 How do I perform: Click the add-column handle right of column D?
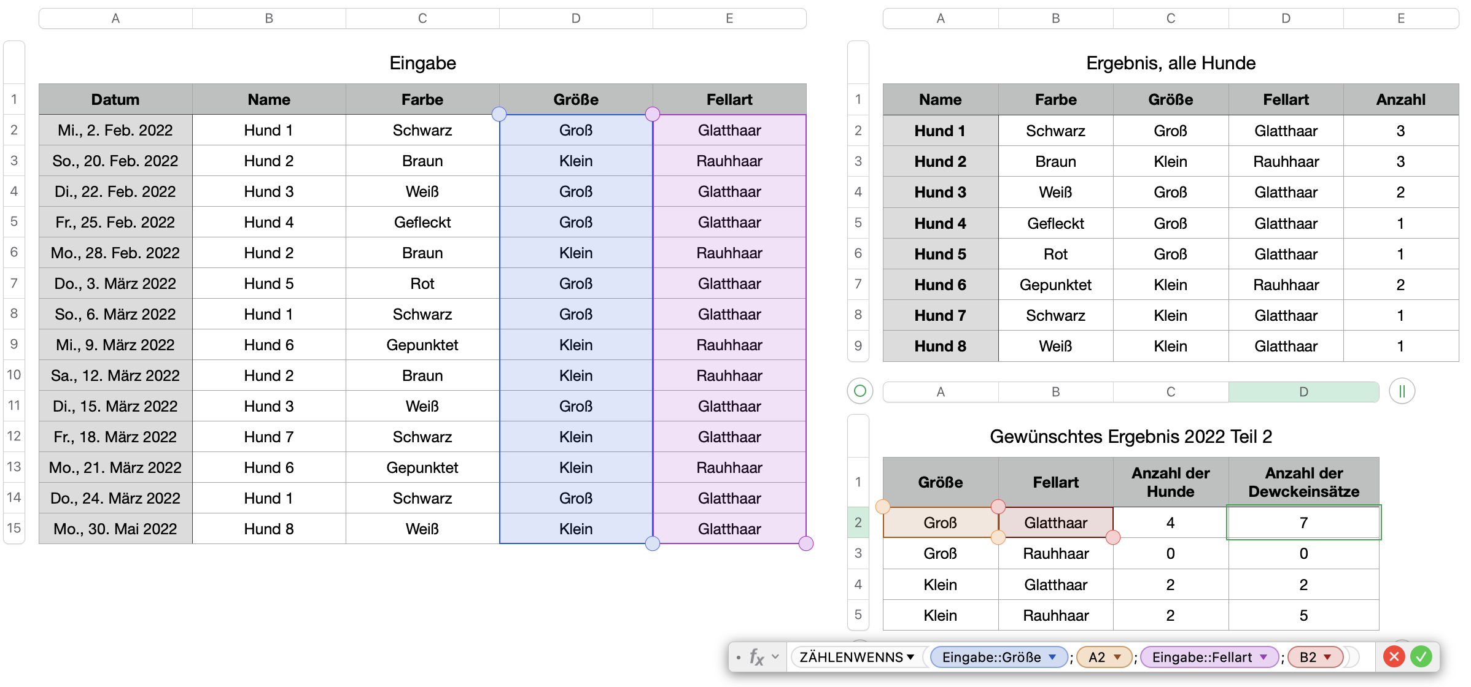[x=1402, y=391]
